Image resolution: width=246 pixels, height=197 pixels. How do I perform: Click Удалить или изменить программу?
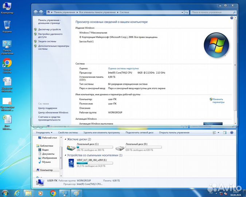(102, 132)
